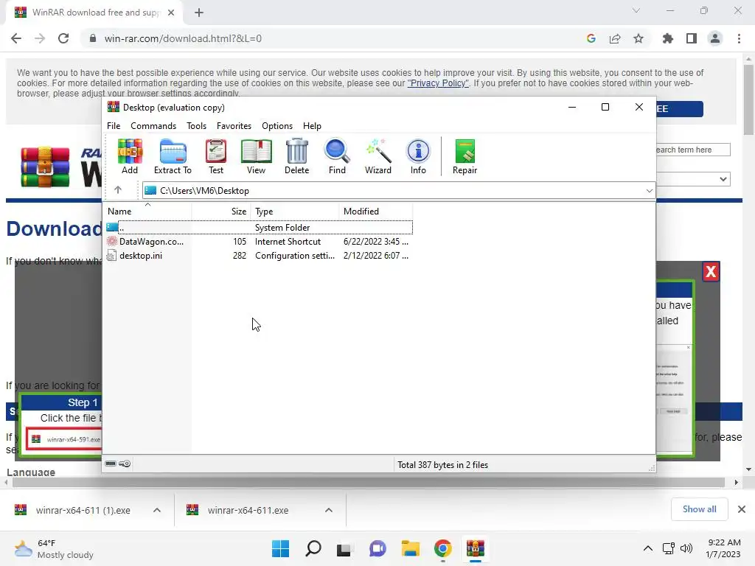Open a new Chrome tab
Image resolution: width=755 pixels, height=566 pixels.
(x=199, y=13)
